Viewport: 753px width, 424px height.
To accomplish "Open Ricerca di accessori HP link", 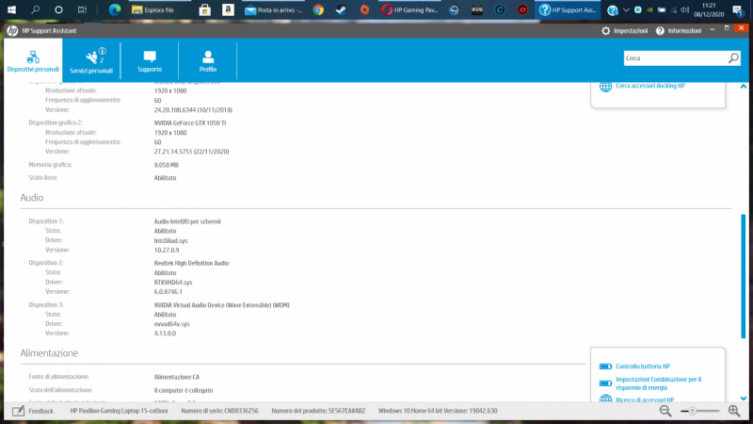I will [x=645, y=400].
